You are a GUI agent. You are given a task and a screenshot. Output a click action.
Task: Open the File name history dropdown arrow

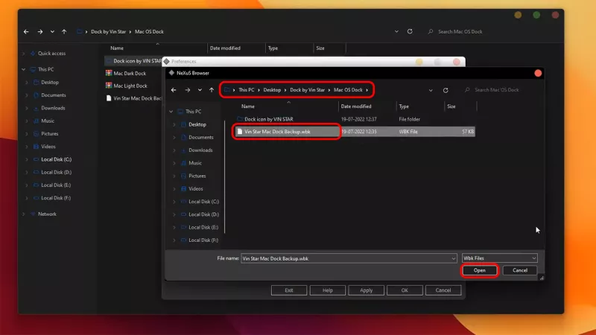click(454, 258)
